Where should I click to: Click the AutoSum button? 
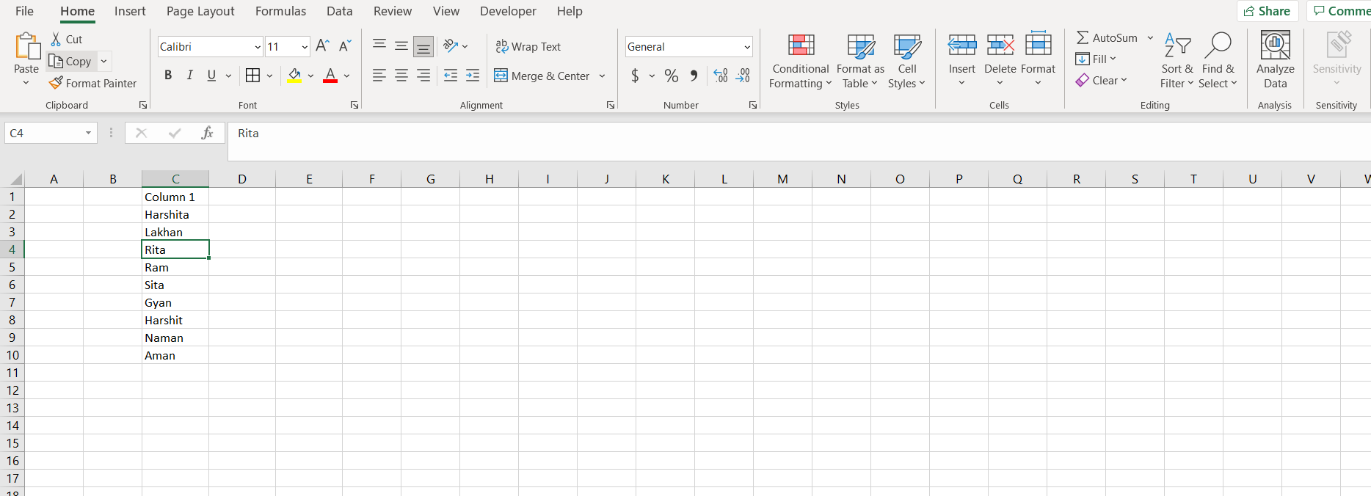1107,38
